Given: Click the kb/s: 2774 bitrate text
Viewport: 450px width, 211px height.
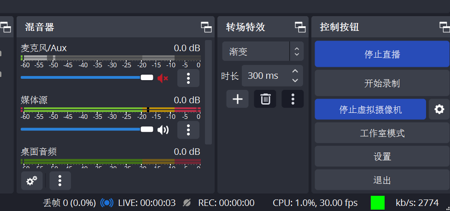Looking at the screenshot, I should (417, 203).
